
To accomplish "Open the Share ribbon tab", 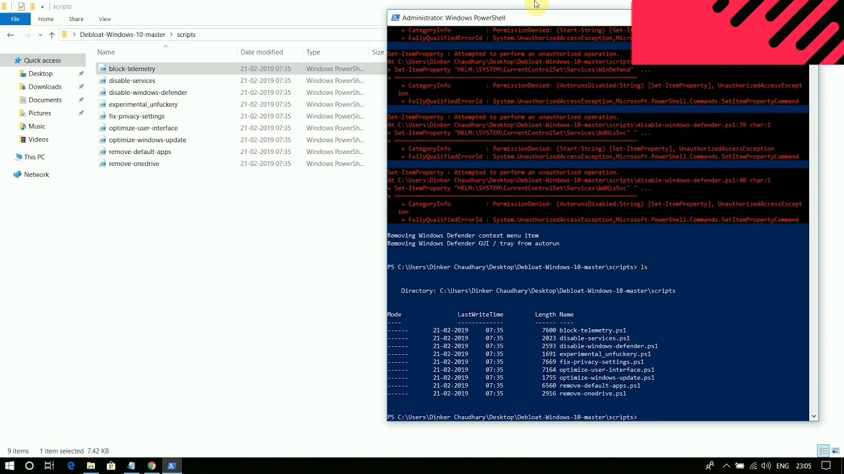I will point(76,19).
